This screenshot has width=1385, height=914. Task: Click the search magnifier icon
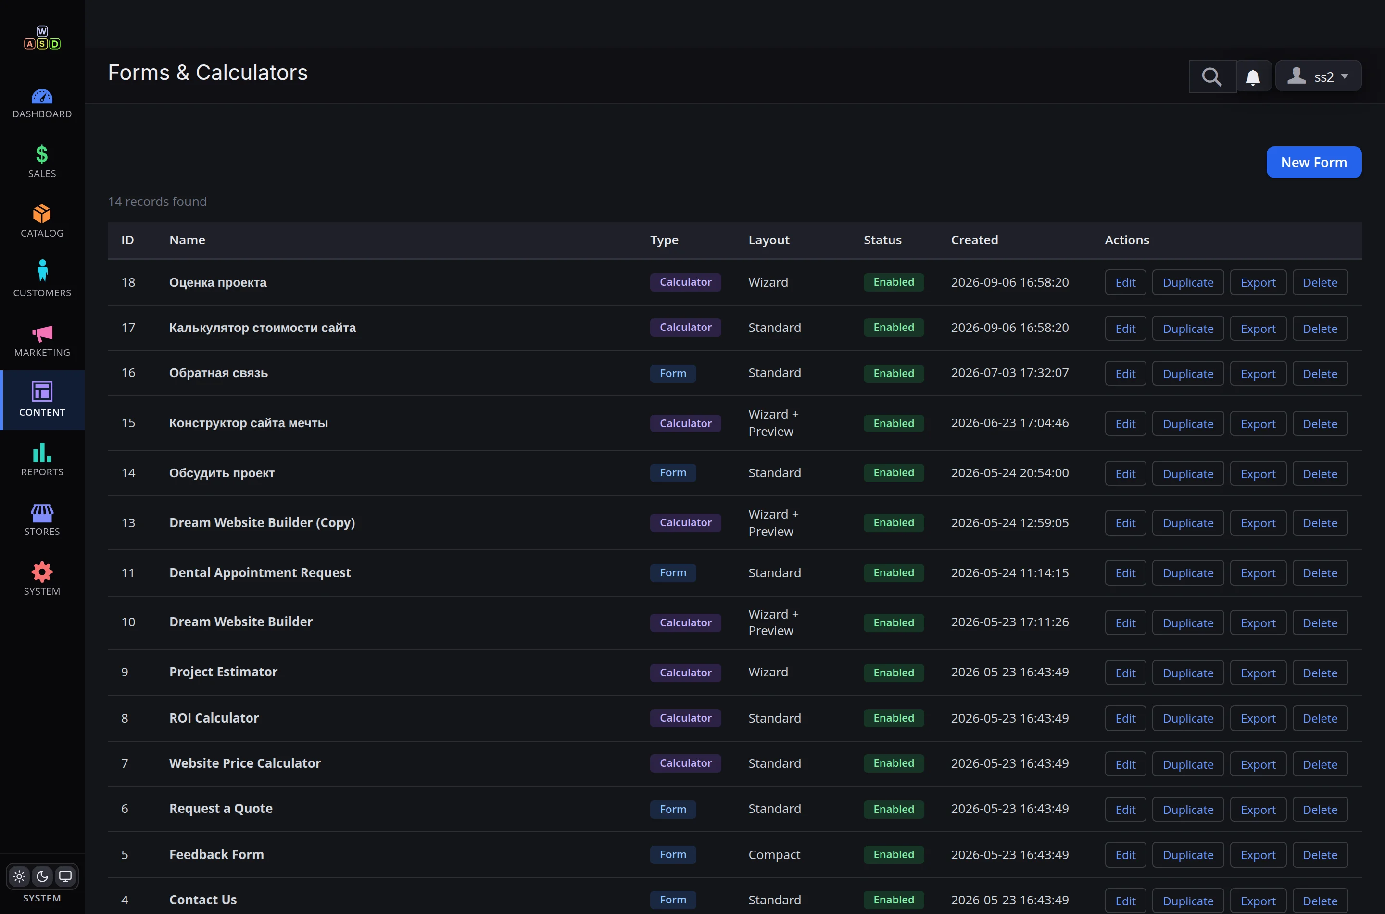click(x=1212, y=76)
